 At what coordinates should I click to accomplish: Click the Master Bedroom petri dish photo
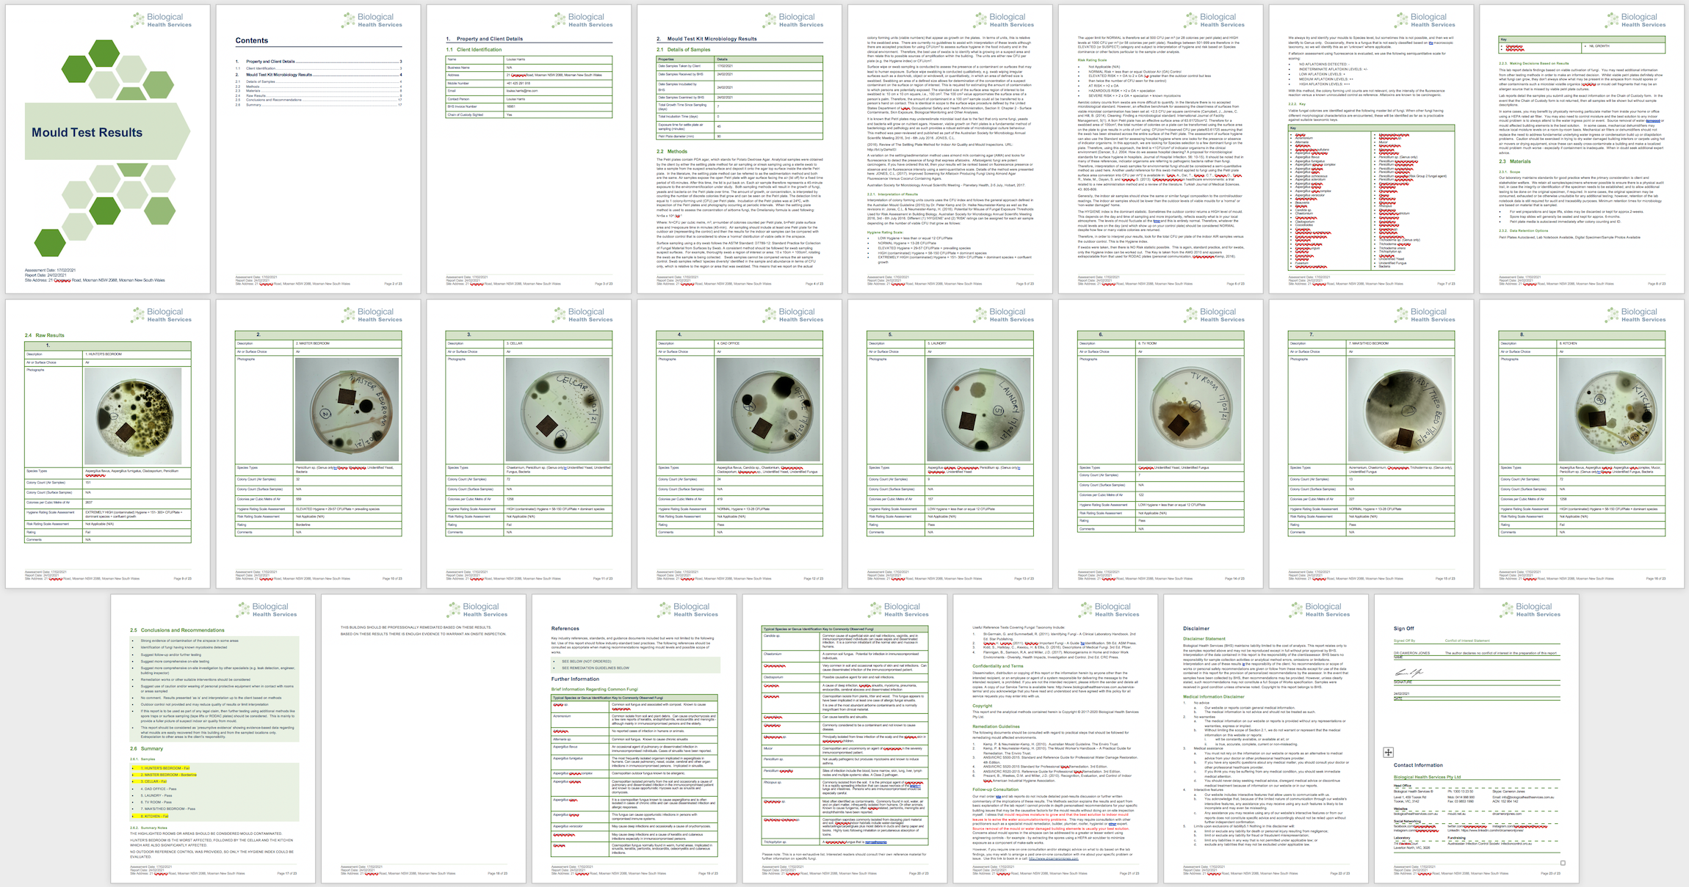[x=347, y=409]
